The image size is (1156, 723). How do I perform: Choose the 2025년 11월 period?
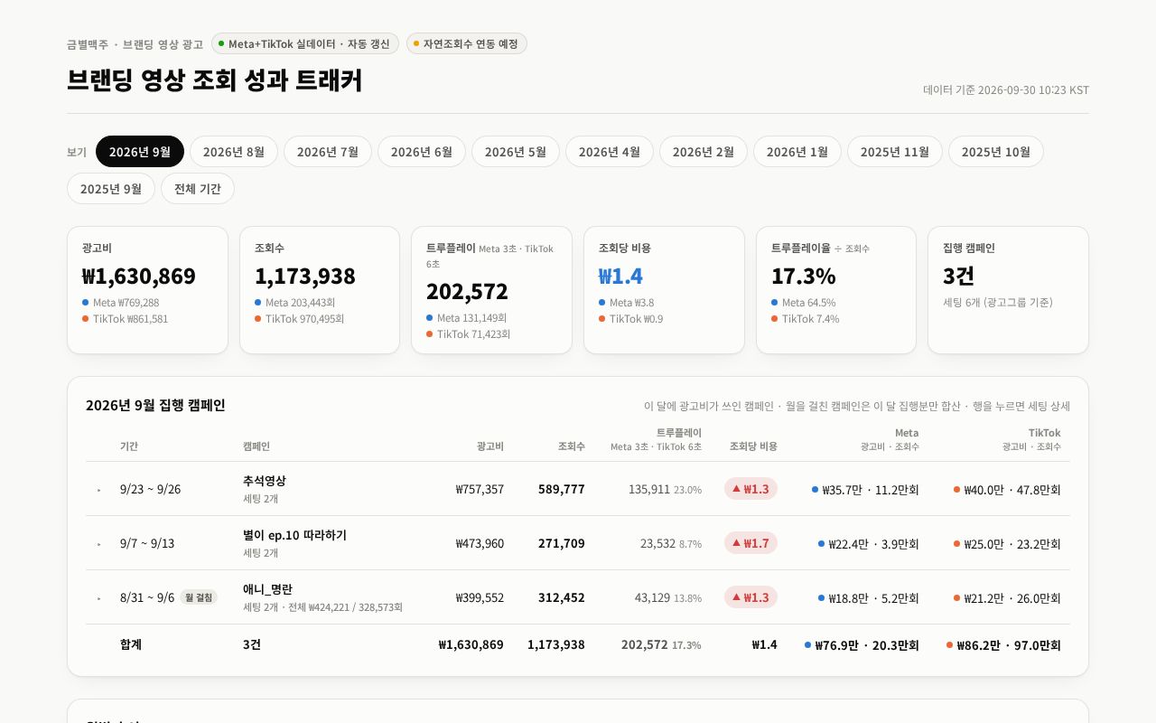895,152
